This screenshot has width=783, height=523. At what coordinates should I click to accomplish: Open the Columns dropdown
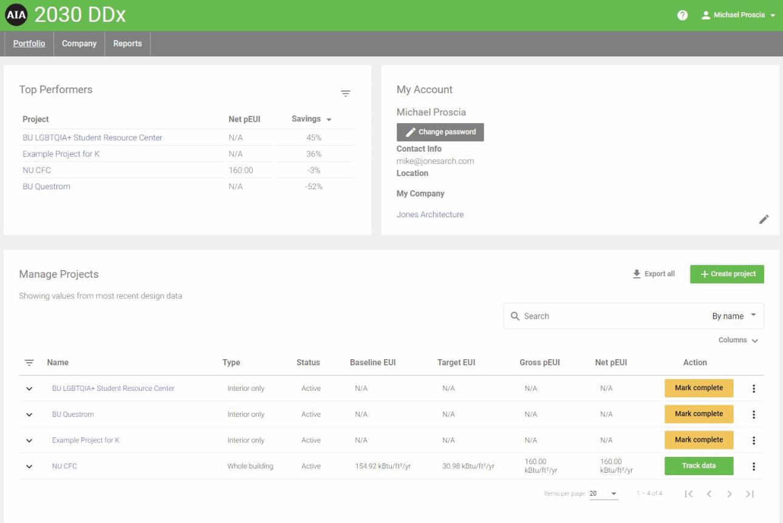pos(738,340)
